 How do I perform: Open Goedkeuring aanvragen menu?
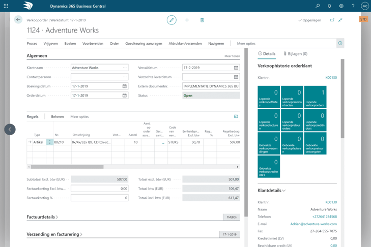(x=144, y=44)
